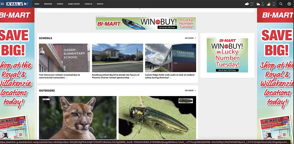The height and width of the screenshot is (144, 294).
Task: Click the Outdoors section See More chevron
Action: [x=195, y=91]
